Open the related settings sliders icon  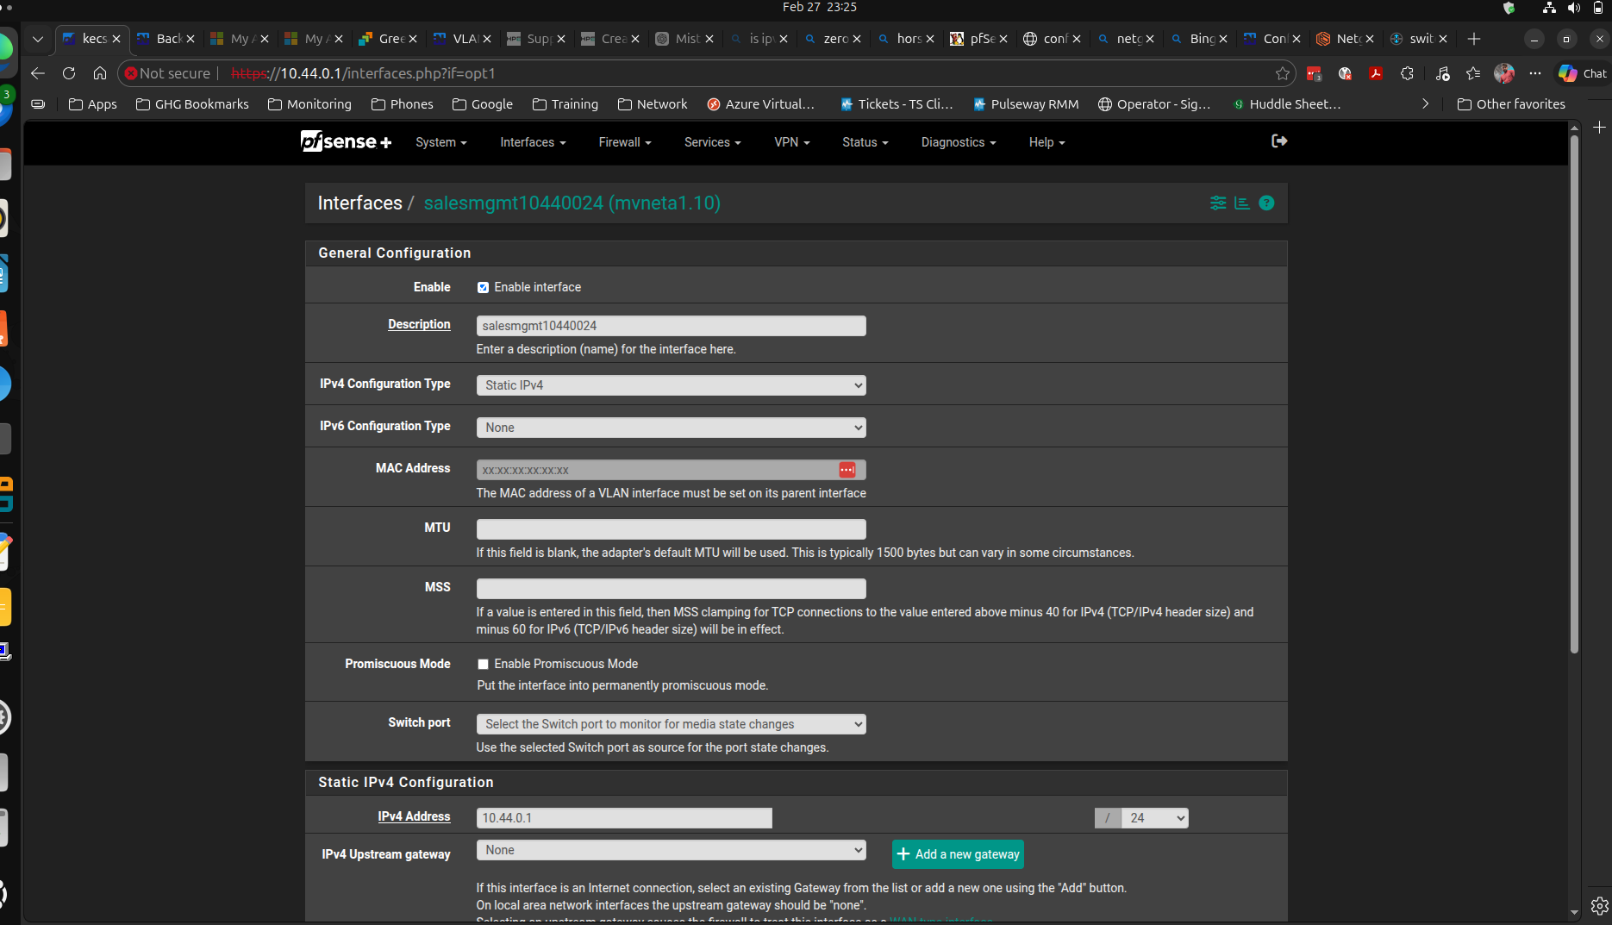click(1217, 203)
